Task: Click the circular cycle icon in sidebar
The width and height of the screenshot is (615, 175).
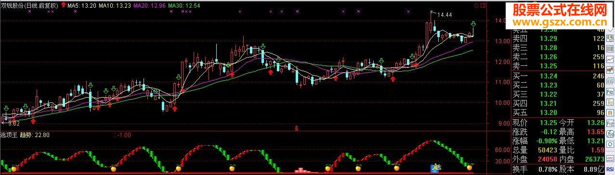Action: coord(610,144)
